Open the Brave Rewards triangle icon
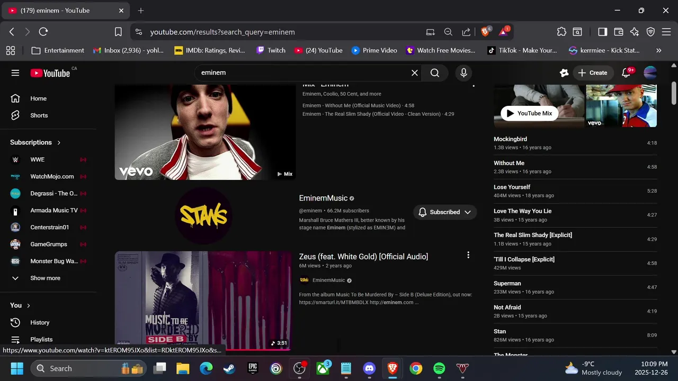 pyautogui.click(x=503, y=32)
